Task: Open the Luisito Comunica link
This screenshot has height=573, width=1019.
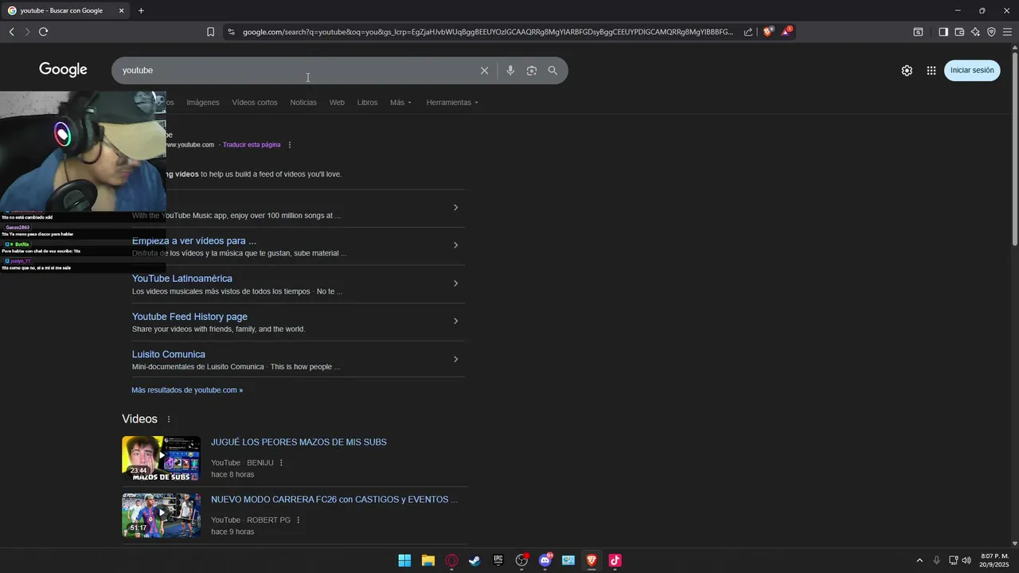Action: [x=169, y=354]
